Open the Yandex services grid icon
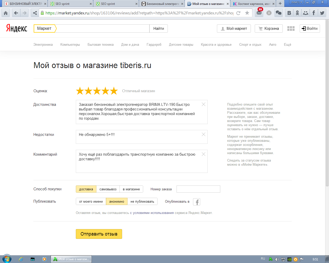Screen dimensions: 329x263 point(291,29)
